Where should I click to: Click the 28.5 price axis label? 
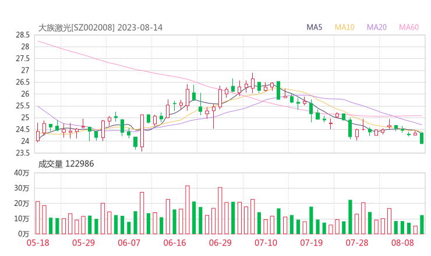23,35
